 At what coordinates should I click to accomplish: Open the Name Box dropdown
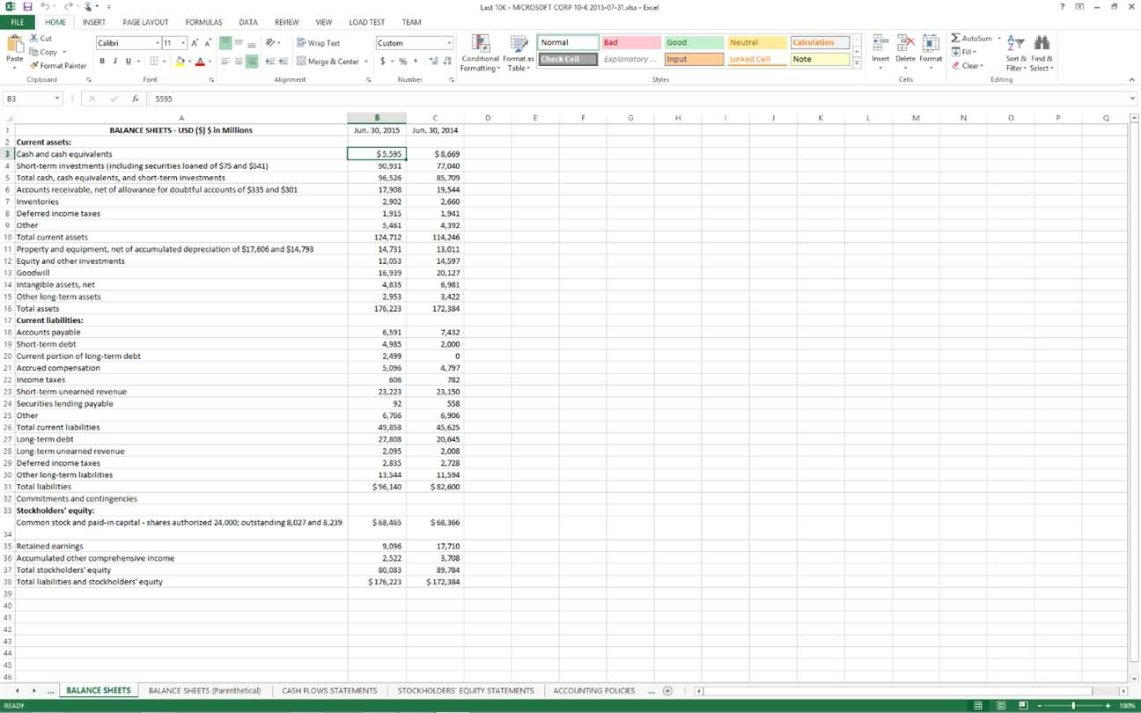pos(57,99)
